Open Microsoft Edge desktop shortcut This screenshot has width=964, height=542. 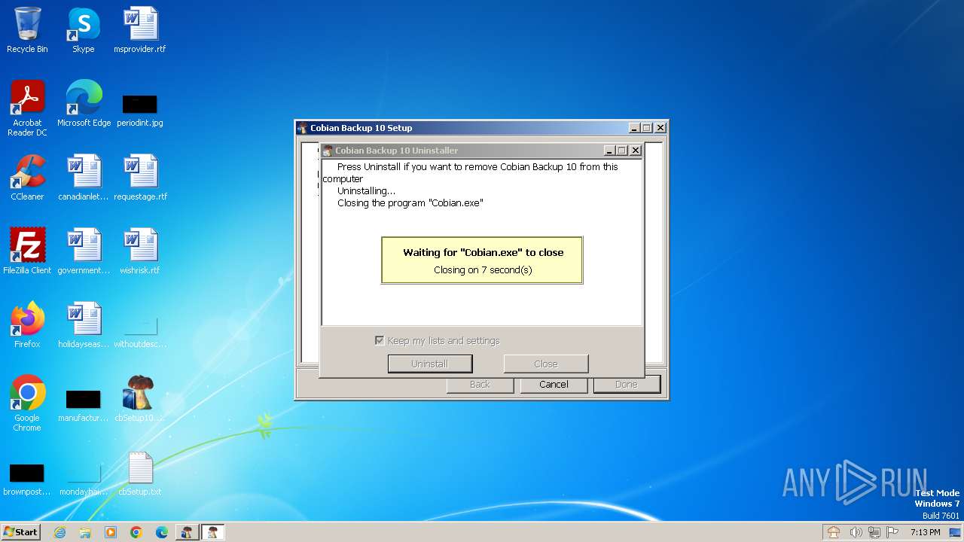coord(84,104)
